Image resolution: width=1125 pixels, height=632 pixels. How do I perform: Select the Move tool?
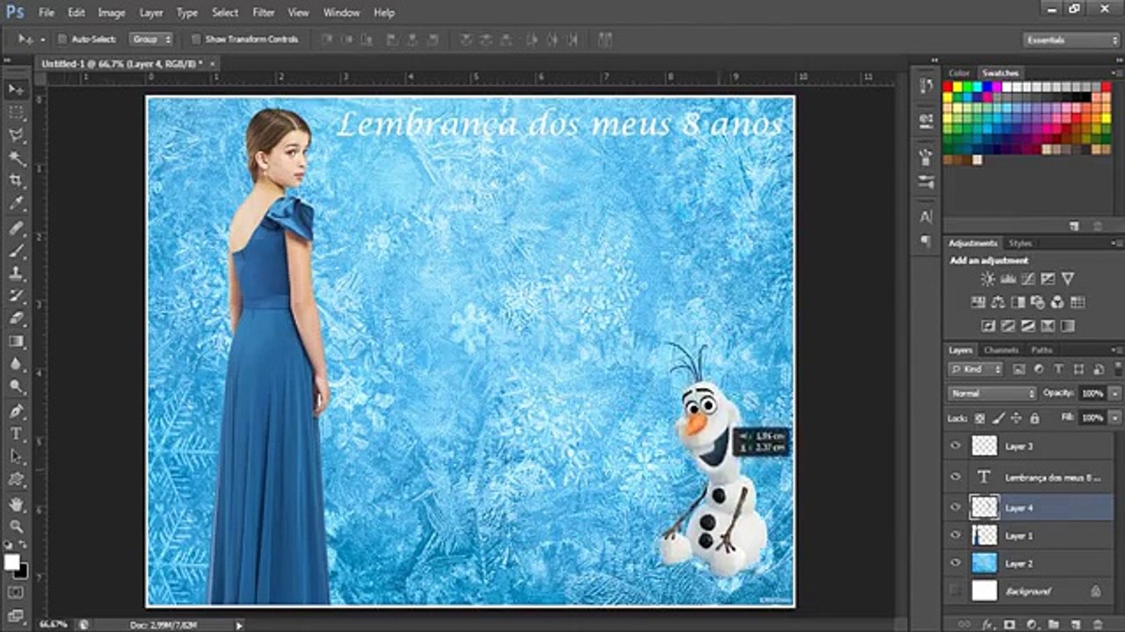16,90
